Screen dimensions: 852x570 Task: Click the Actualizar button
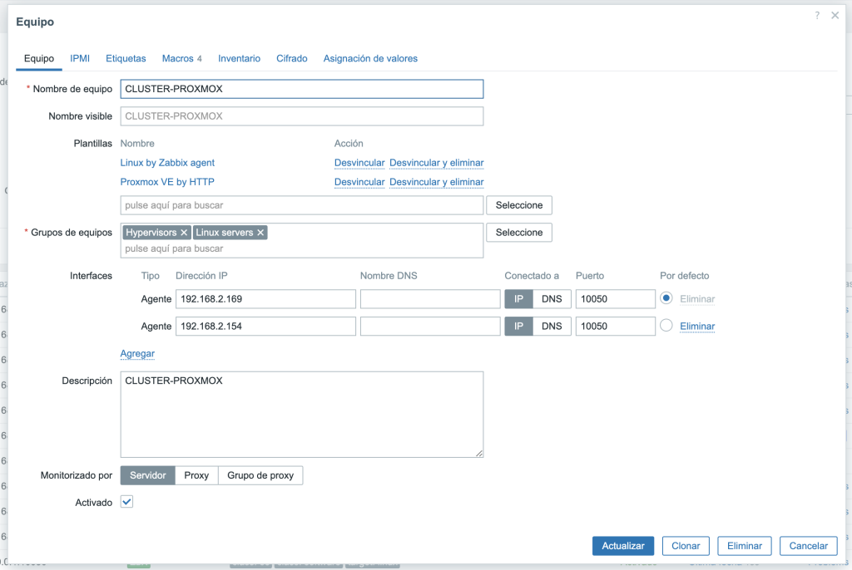coord(622,546)
